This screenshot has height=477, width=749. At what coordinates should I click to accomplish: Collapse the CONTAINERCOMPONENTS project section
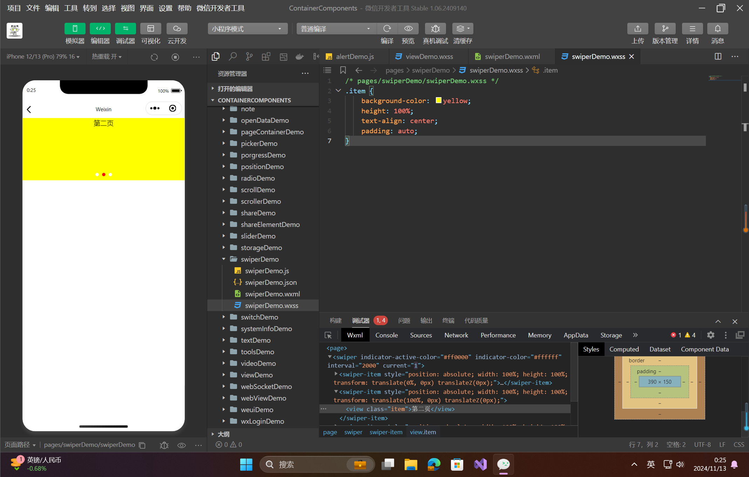click(x=263, y=100)
